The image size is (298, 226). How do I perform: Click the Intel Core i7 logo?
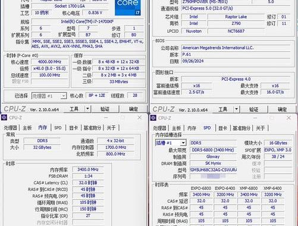point(128,8)
